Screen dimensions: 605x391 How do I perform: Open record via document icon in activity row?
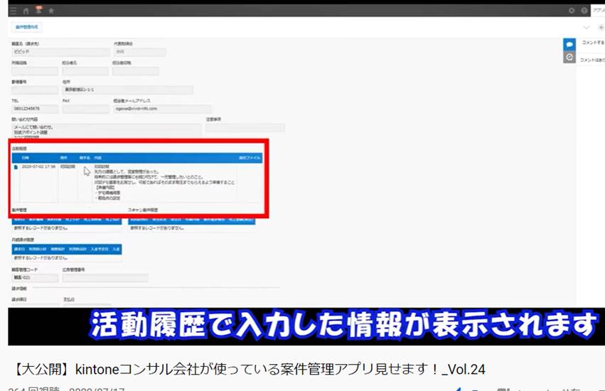(16, 167)
